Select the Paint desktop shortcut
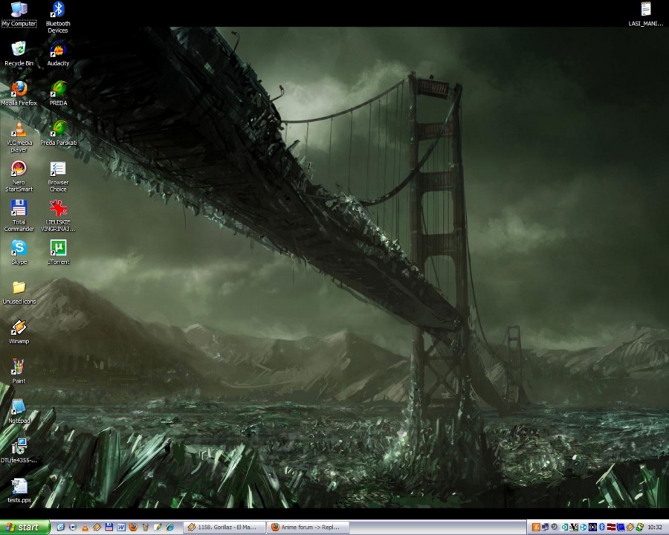This screenshot has width=669, height=535. pyautogui.click(x=19, y=372)
